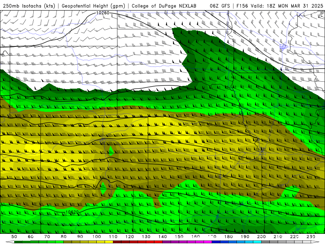Click the 190 value on the color scale
The image size is (325, 244).
(245, 237)
